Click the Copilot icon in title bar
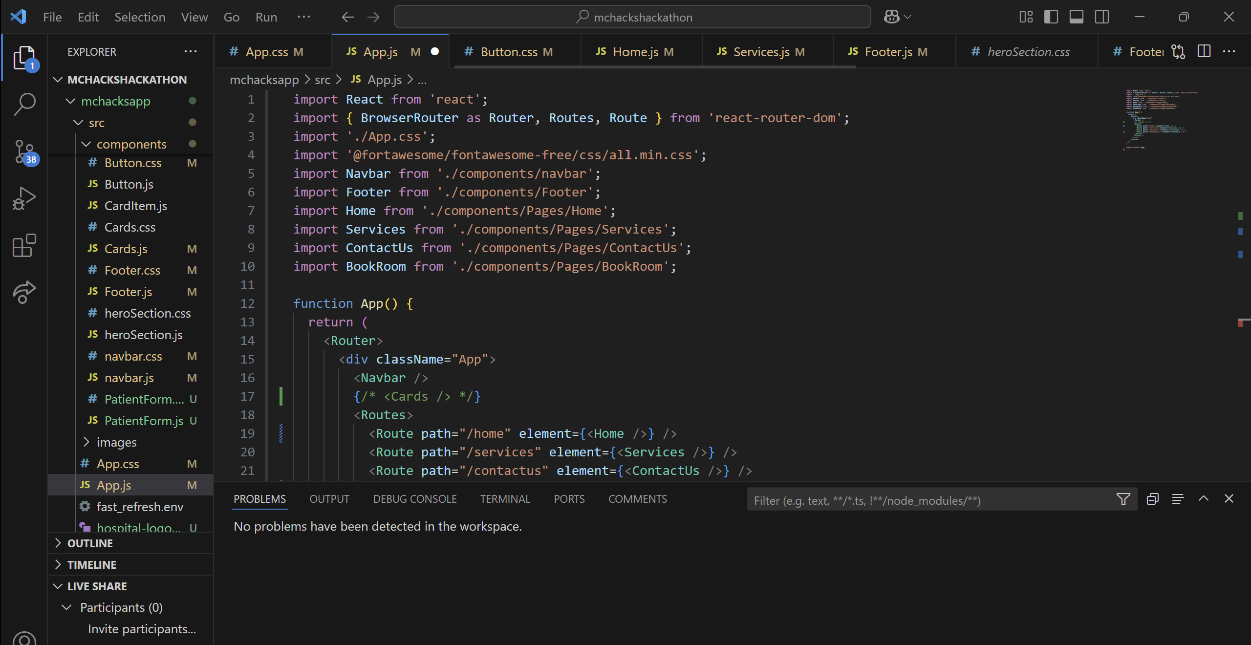 point(891,17)
